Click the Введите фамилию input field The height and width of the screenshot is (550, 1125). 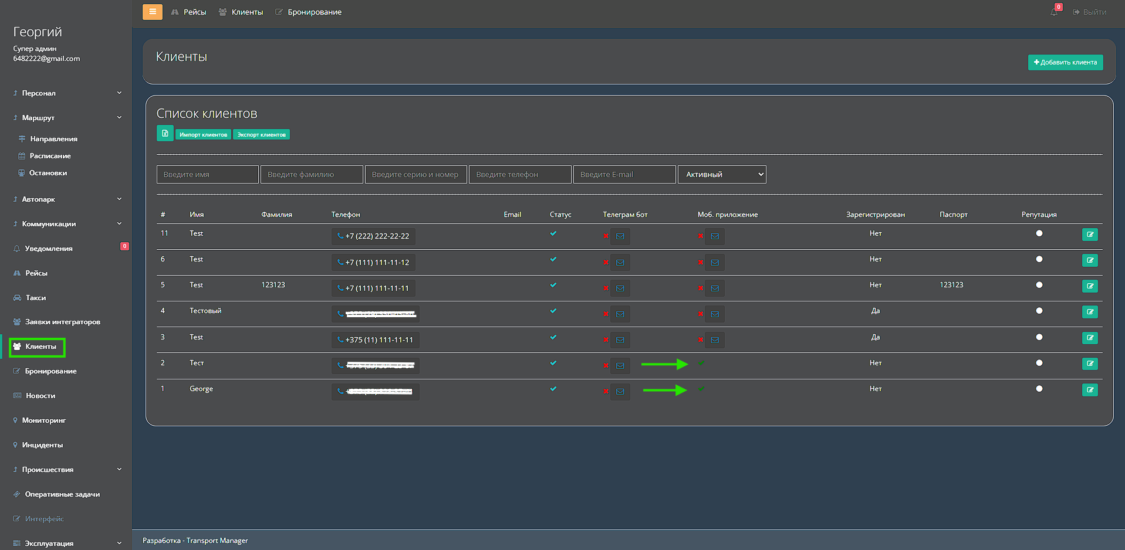[x=312, y=174]
